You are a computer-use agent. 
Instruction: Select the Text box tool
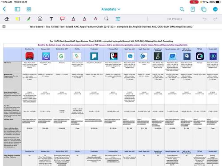51,19
